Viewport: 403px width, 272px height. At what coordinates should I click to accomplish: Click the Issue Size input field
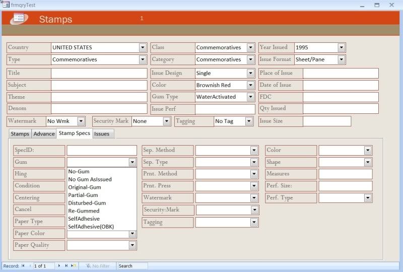(x=327, y=121)
